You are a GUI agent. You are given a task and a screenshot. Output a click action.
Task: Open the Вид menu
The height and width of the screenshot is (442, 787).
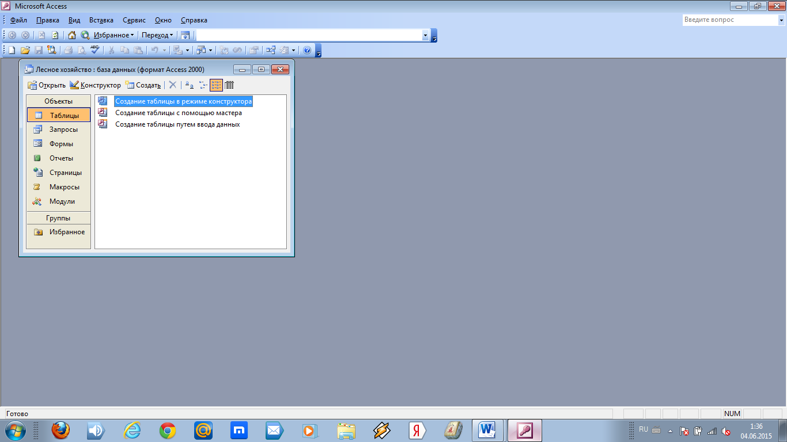(x=74, y=20)
